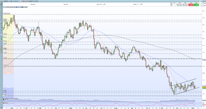The width and height of the screenshot is (206, 109).
Task: Click the chart type candlestick icon
Action: coord(1,1)
